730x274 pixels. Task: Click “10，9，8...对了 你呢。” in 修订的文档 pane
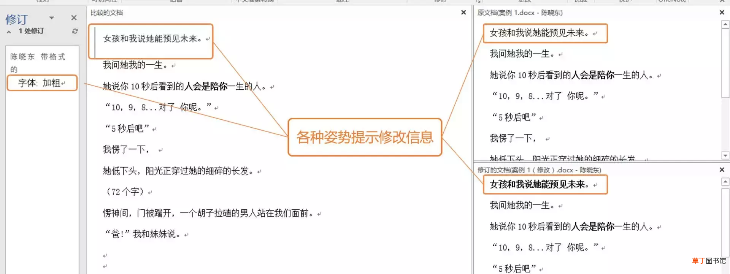[545, 247]
